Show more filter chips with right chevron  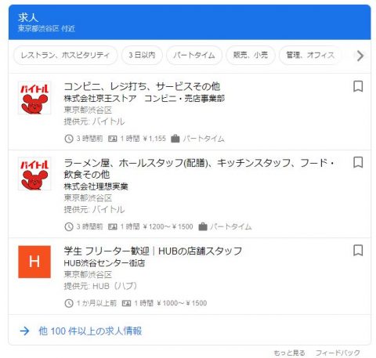click(x=360, y=56)
